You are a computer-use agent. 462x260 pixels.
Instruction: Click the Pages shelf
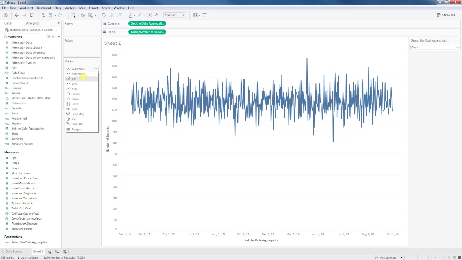tap(81, 28)
